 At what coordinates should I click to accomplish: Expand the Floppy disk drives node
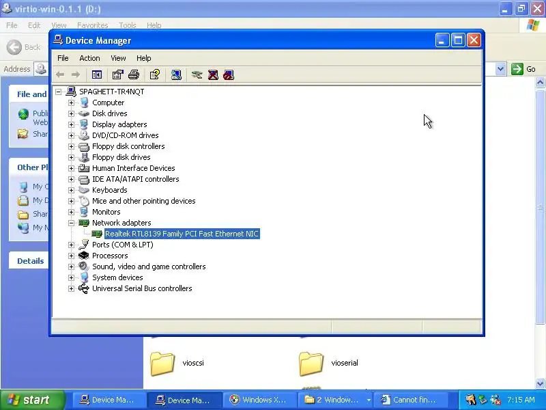point(71,157)
